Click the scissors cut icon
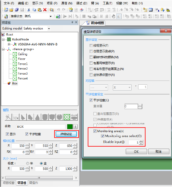This screenshot has width=172, height=187. click(29, 10)
